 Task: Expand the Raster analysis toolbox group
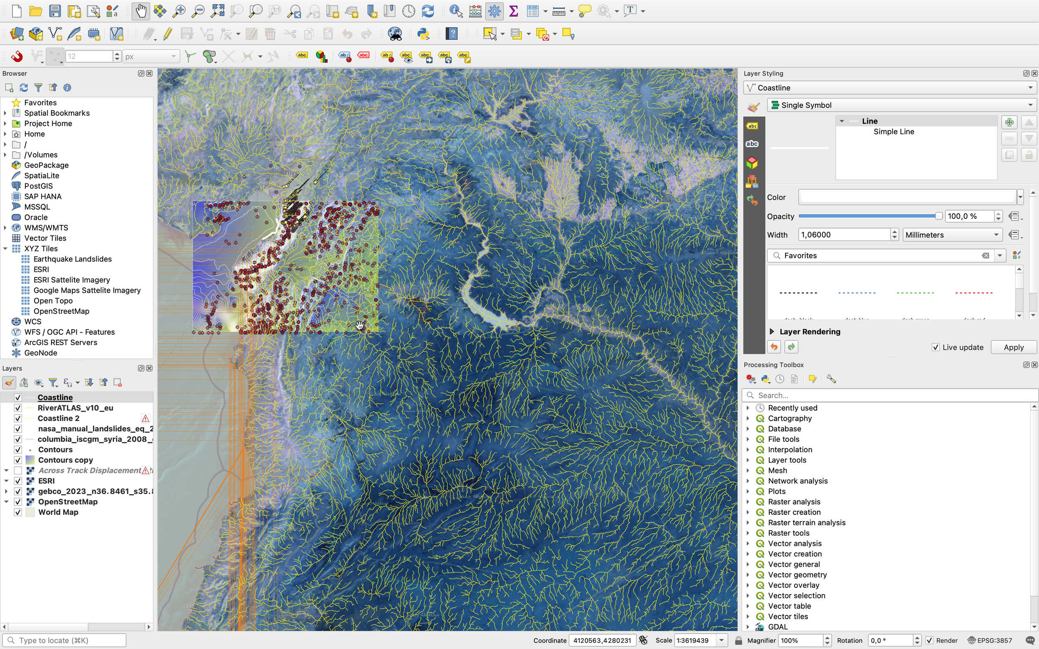click(748, 502)
